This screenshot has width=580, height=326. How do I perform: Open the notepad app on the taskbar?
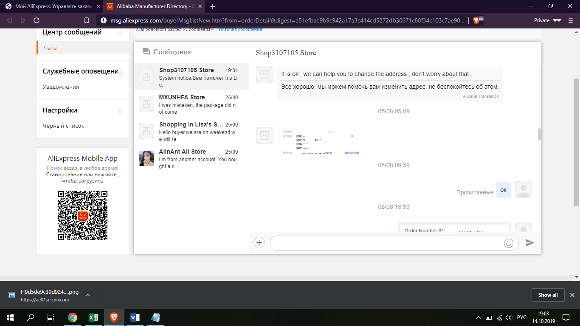156,317
